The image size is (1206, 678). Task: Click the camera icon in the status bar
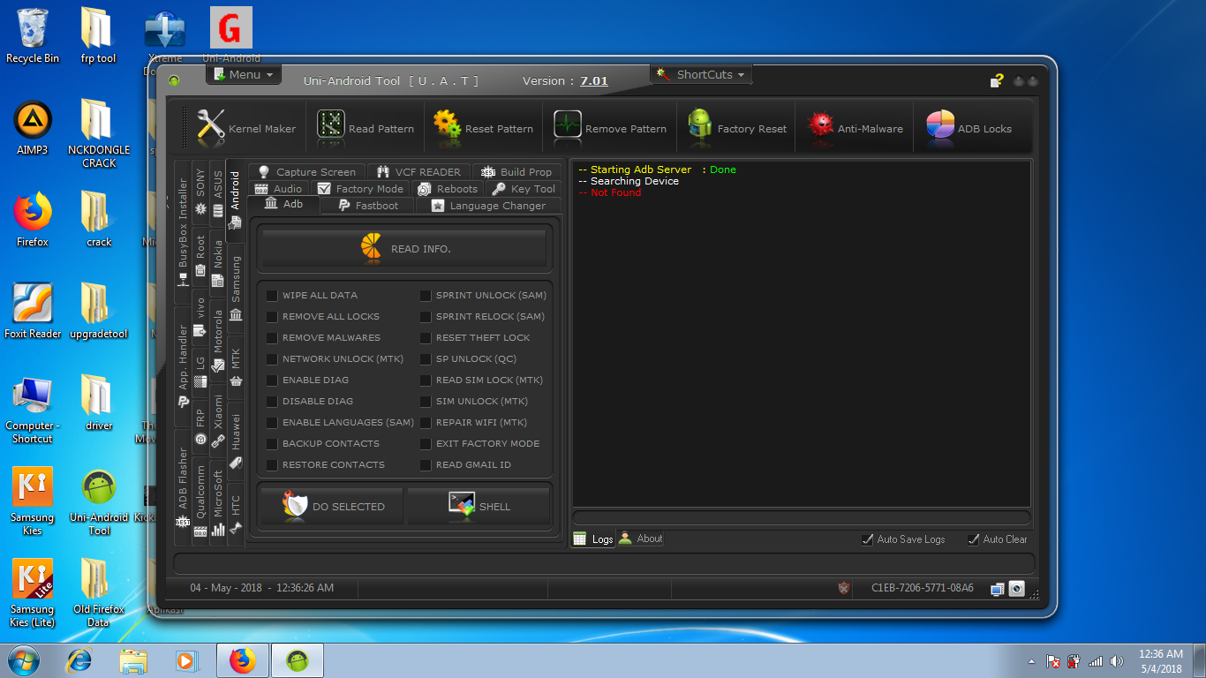pyautogui.click(x=1017, y=589)
